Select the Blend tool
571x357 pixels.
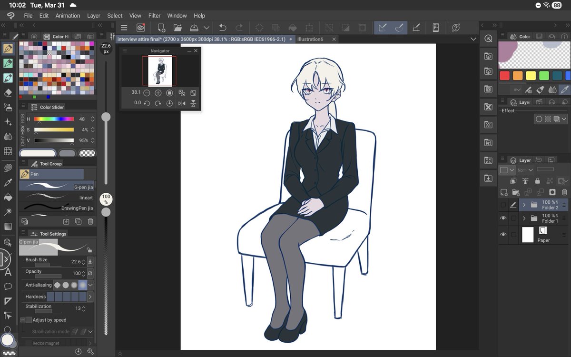tap(8, 137)
